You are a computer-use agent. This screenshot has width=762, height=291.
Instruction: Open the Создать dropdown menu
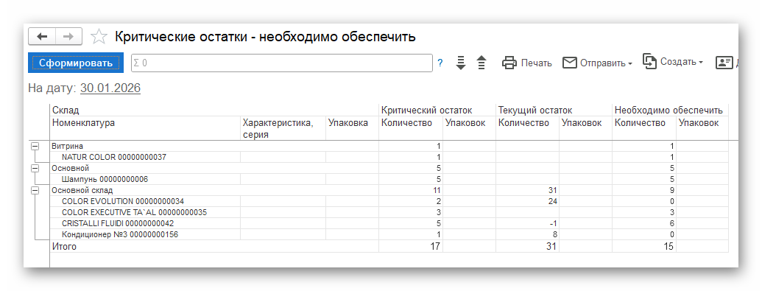(673, 62)
